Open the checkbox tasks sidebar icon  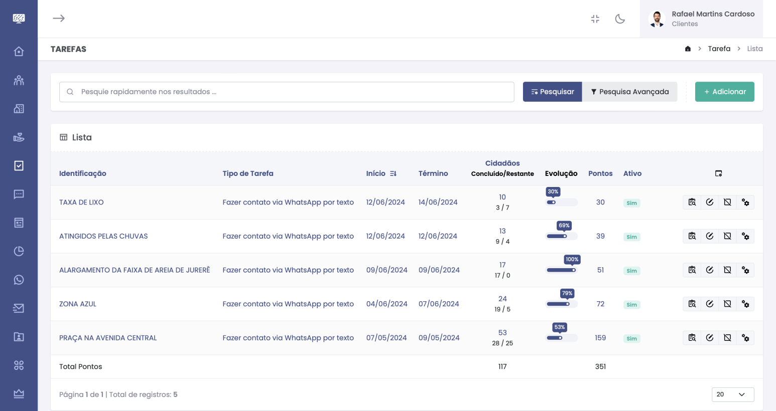point(19,166)
